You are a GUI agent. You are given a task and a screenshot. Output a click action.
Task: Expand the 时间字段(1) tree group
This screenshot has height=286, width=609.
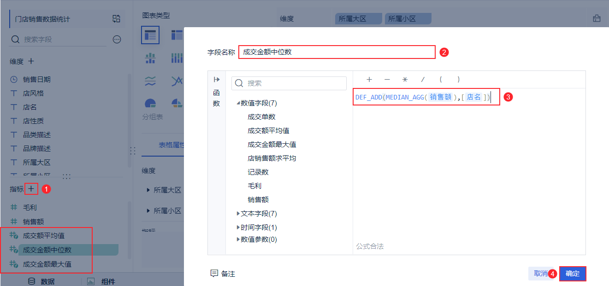tap(238, 228)
